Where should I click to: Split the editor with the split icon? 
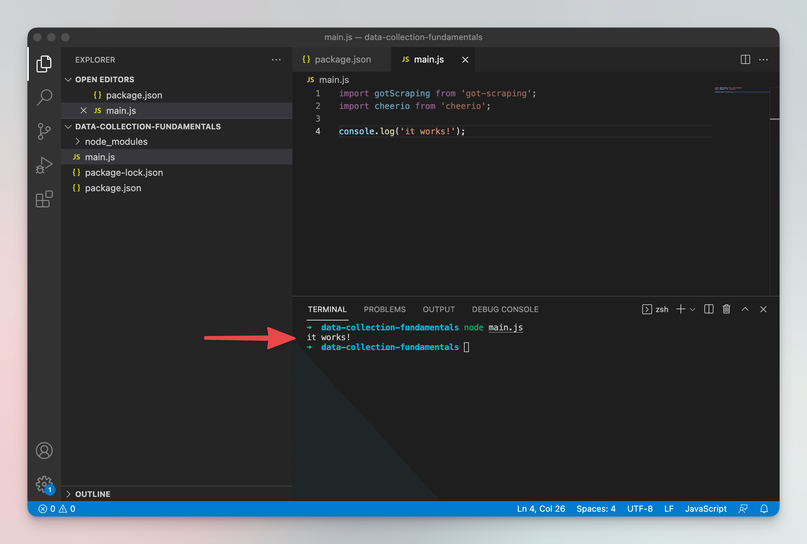tap(745, 59)
